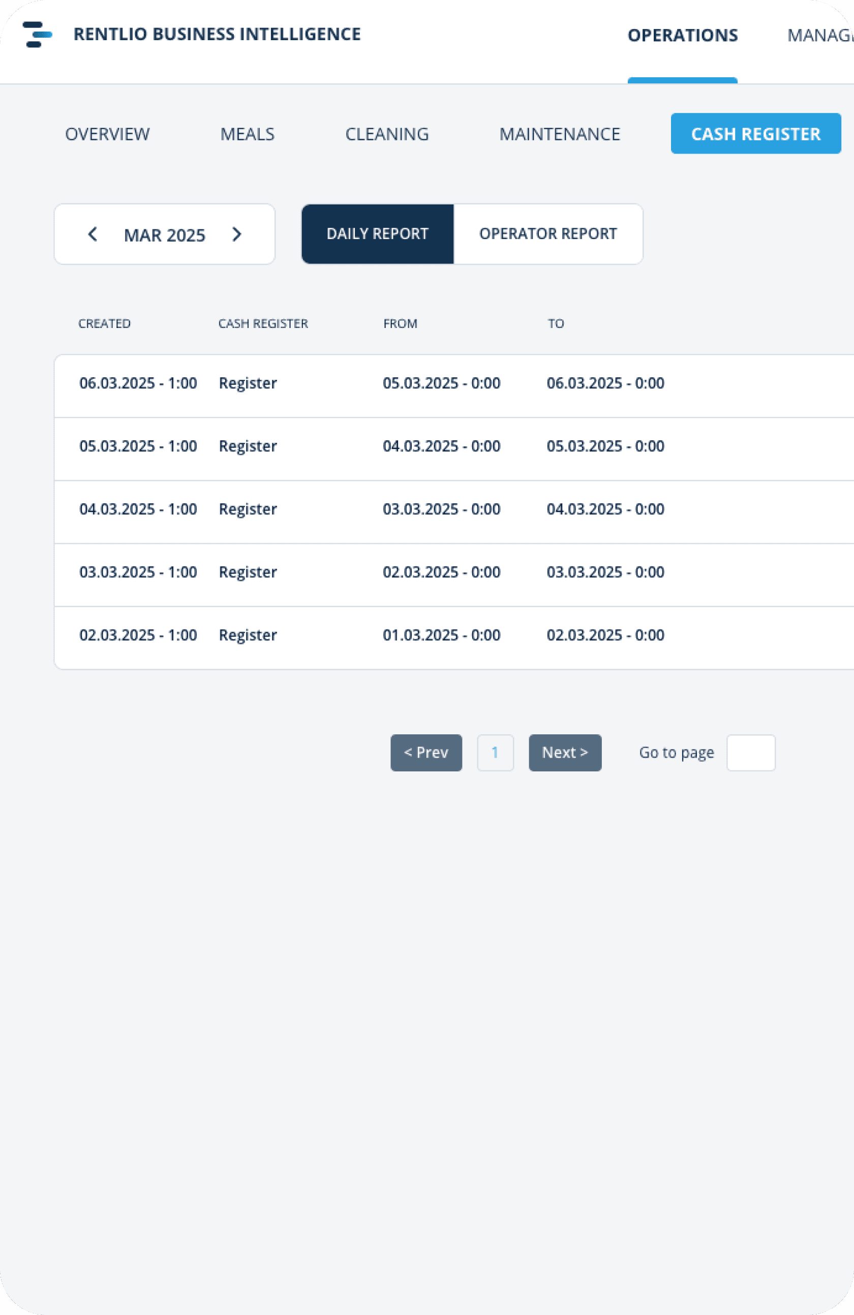
Task: Click the Go to page input field
Action: pos(751,752)
